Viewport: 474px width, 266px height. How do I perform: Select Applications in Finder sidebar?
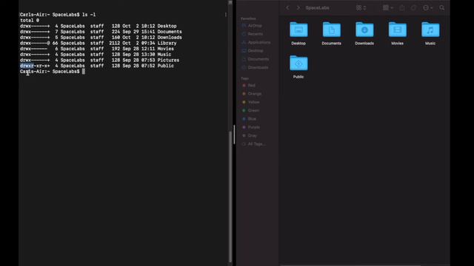point(256,43)
